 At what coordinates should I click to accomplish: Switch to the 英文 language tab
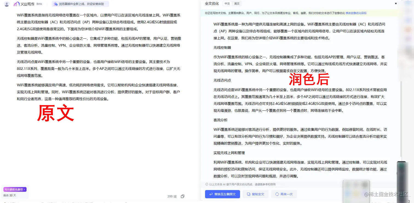click(x=237, y=4)
